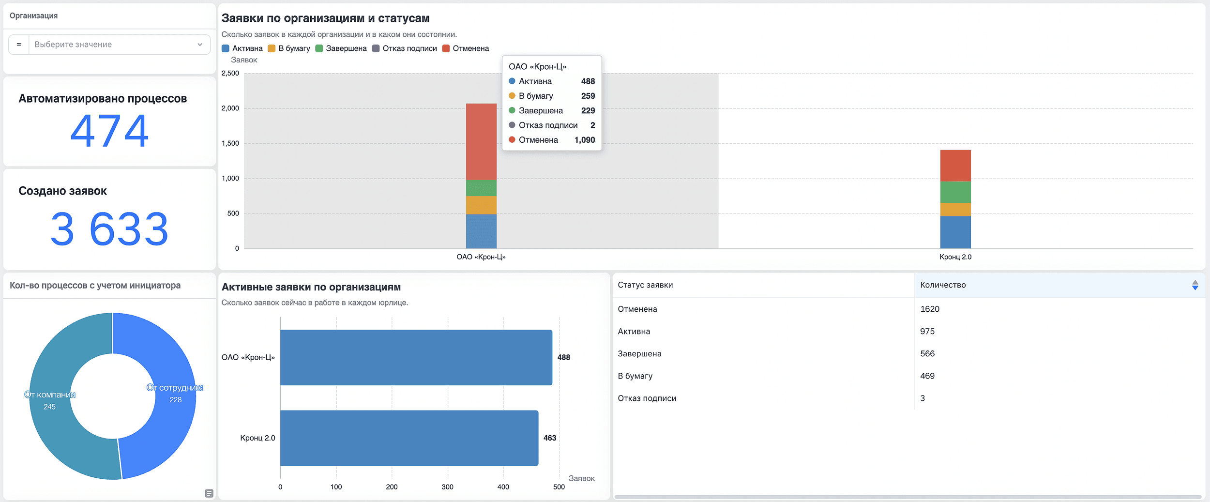Click the Заявки по организациям и статусам title
This screenshot has width=1210, height=502.
point(325,18)
